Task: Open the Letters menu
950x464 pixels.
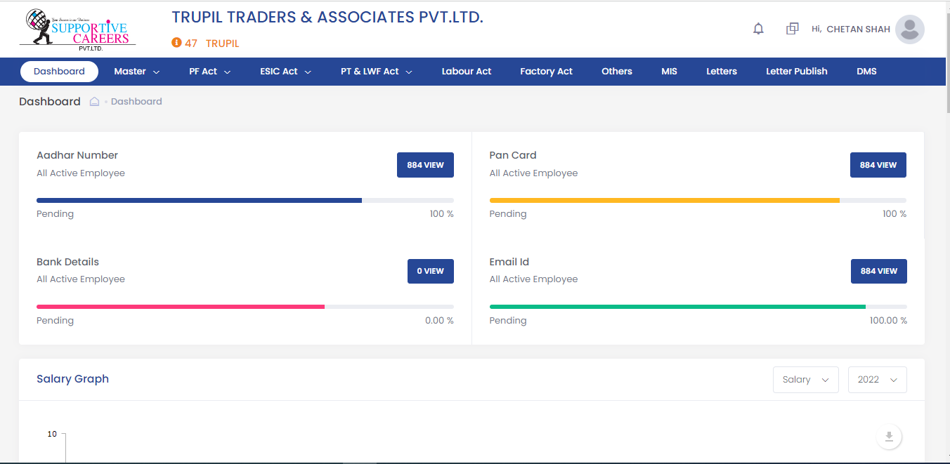Action: pos(722,72)
